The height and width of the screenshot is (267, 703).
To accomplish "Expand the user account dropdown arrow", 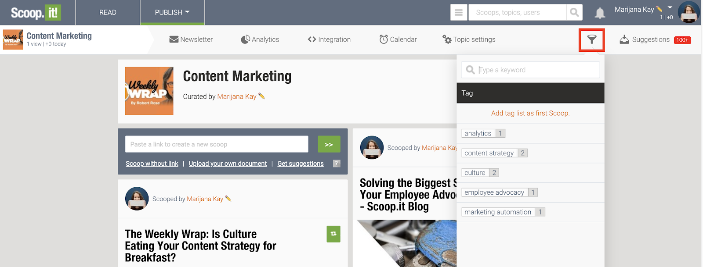I will point(670,7).
